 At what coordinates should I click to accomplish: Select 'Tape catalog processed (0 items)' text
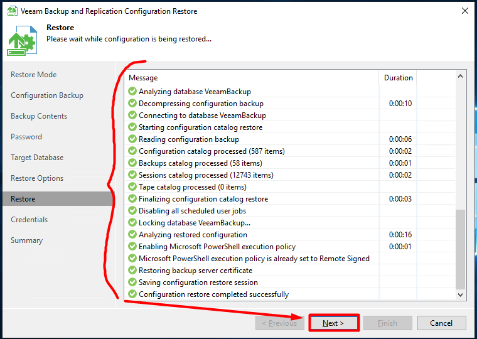(x=193, y=187)
